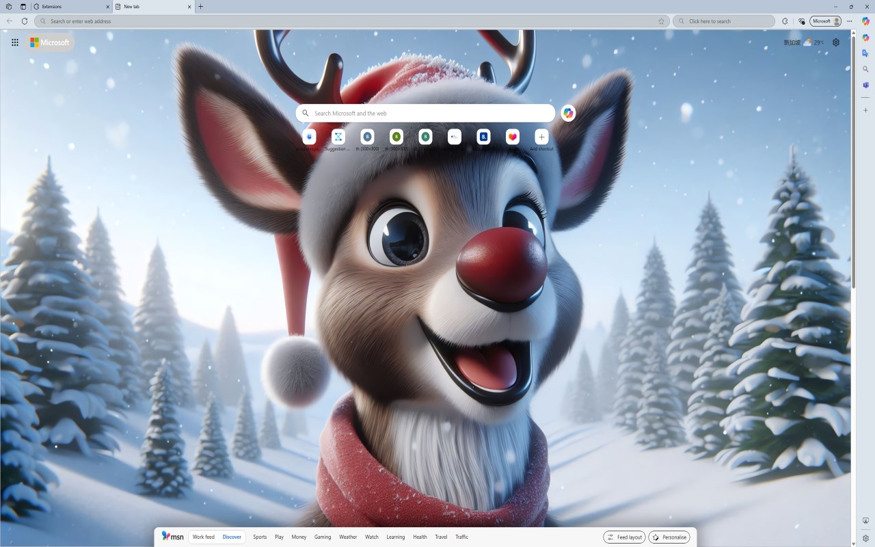
Task: Open the Travel feed
Action: pos(441,537)
